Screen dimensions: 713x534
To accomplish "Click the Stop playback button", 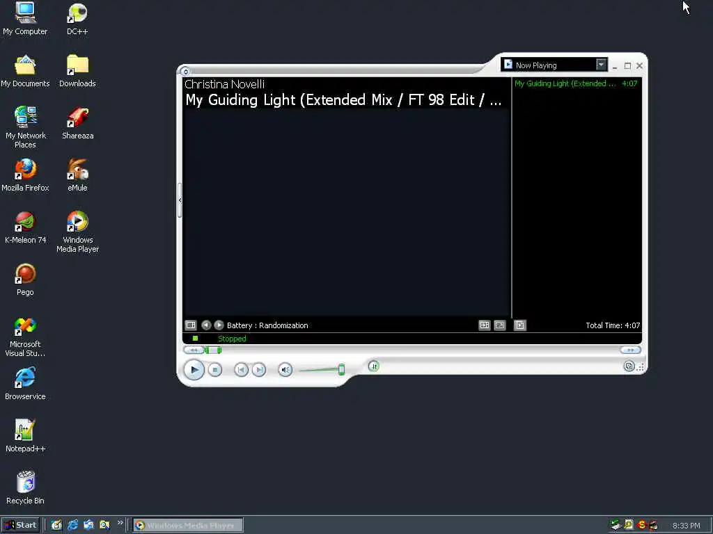I will [x=215, y=370].
